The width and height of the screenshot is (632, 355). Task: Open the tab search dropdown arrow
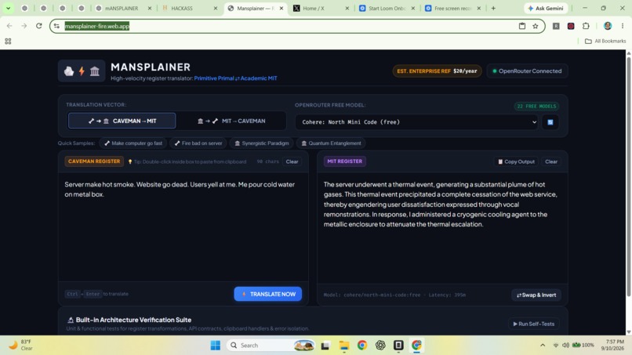8,8
